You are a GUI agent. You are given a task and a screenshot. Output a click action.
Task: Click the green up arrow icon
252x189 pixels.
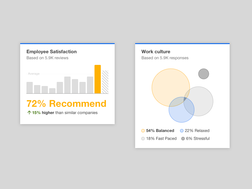[29, 112]
